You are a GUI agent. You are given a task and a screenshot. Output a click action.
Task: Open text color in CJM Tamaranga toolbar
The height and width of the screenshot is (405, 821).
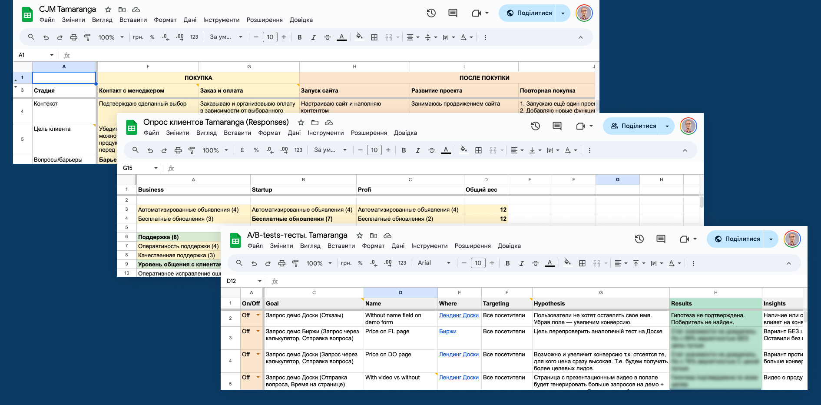(342, 37)
